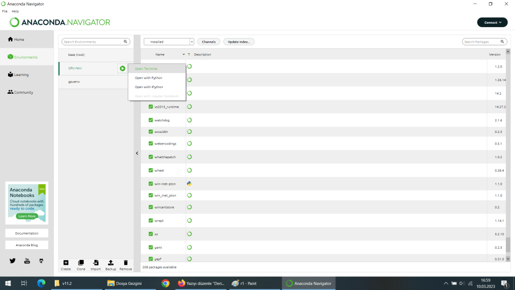Click the Remove environment trash icon
Image resolution: width=515 pixels, height=290 pixels.
coord(126,263)
